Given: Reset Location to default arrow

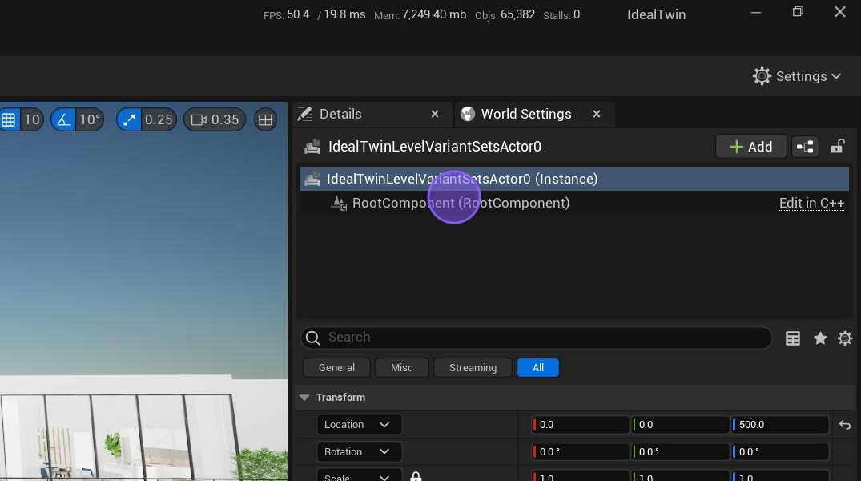Looking at the screenshot, I should point(845,425).
